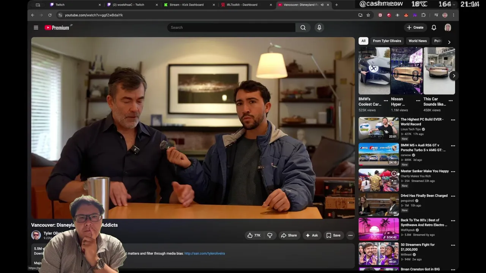Select the World News filter chip

pyautogui.click(x=418, y=41)
